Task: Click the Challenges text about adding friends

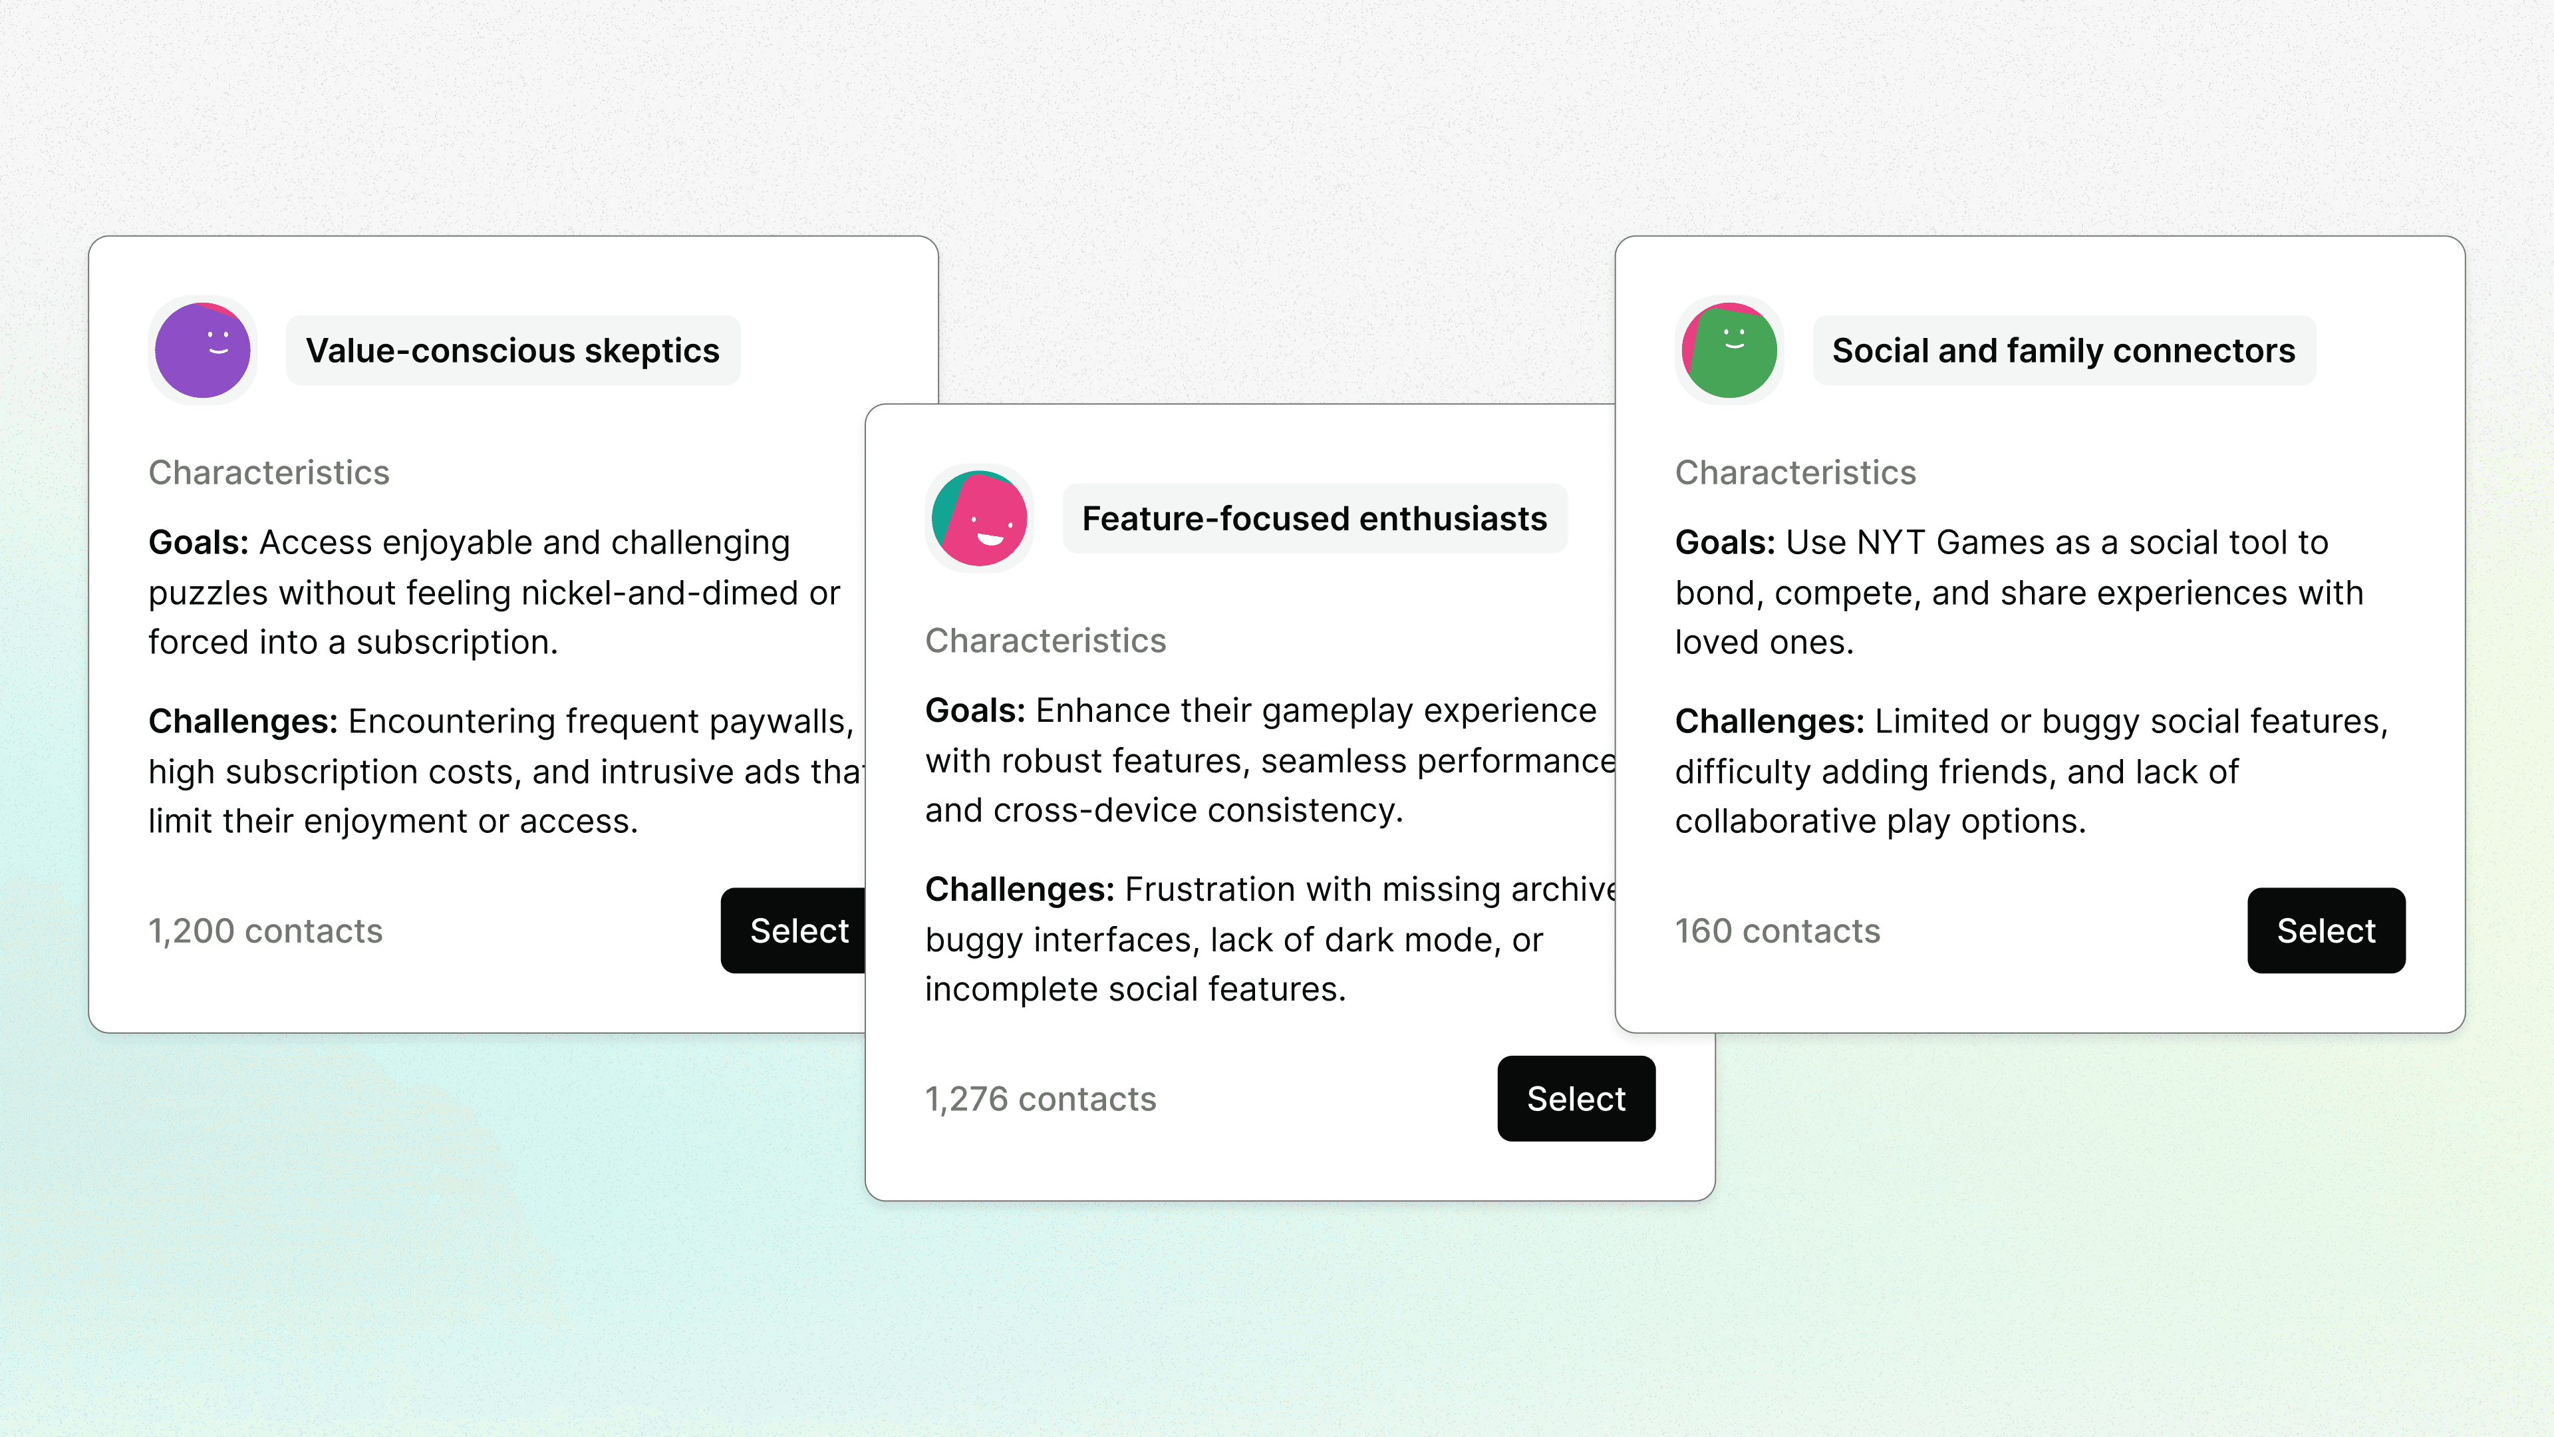Action: pyautogui.click(x=2031, y=772)
